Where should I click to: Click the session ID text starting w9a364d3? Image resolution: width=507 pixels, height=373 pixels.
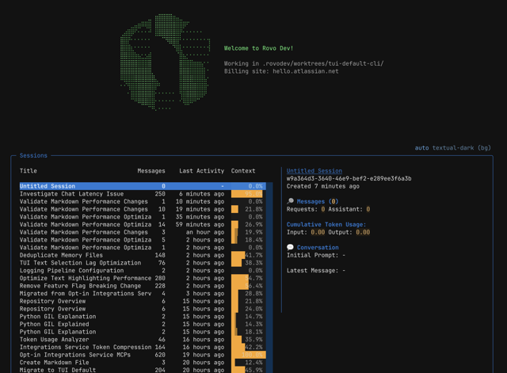(x=349, y=178)
